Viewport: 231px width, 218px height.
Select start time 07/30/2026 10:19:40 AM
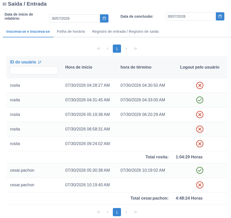(87, 185)
